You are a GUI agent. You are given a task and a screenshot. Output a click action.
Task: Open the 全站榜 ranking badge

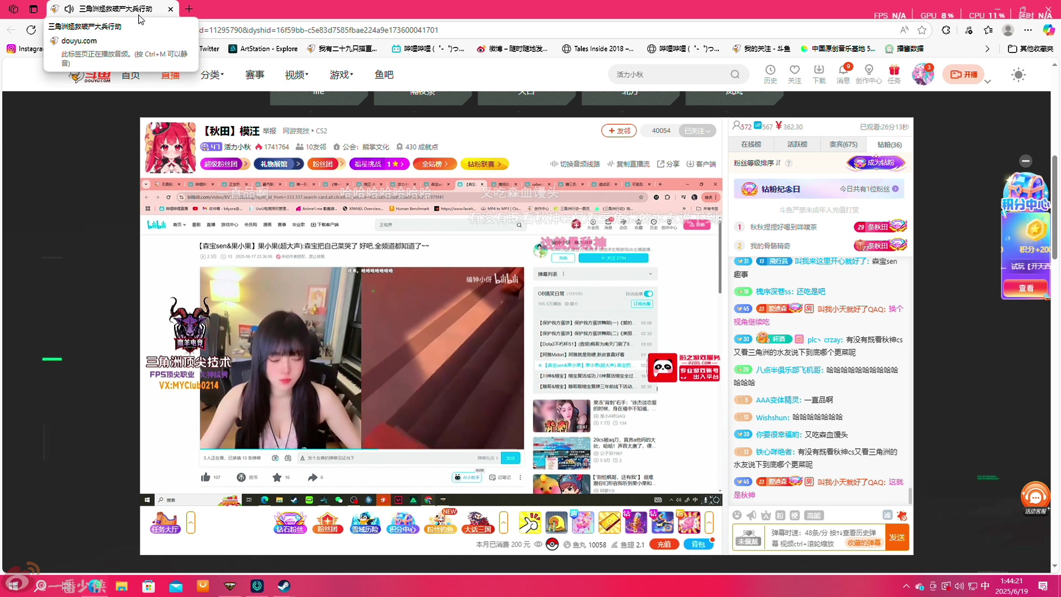coord(435,164)
